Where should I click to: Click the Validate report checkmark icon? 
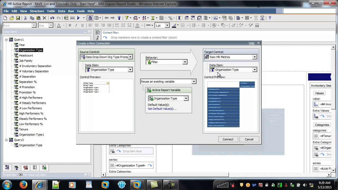tap(66, 18)
